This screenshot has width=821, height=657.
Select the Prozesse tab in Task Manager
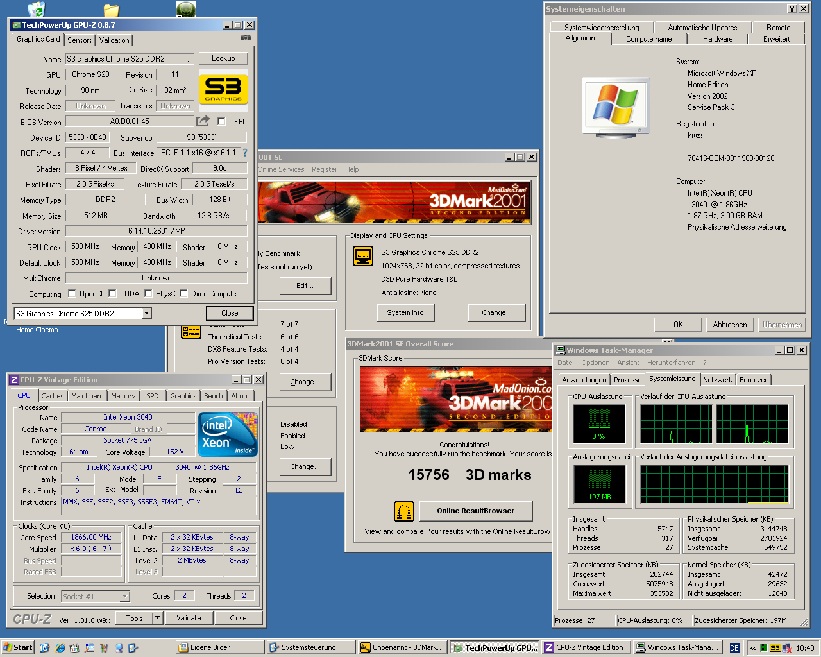click(x=627, y=380)
